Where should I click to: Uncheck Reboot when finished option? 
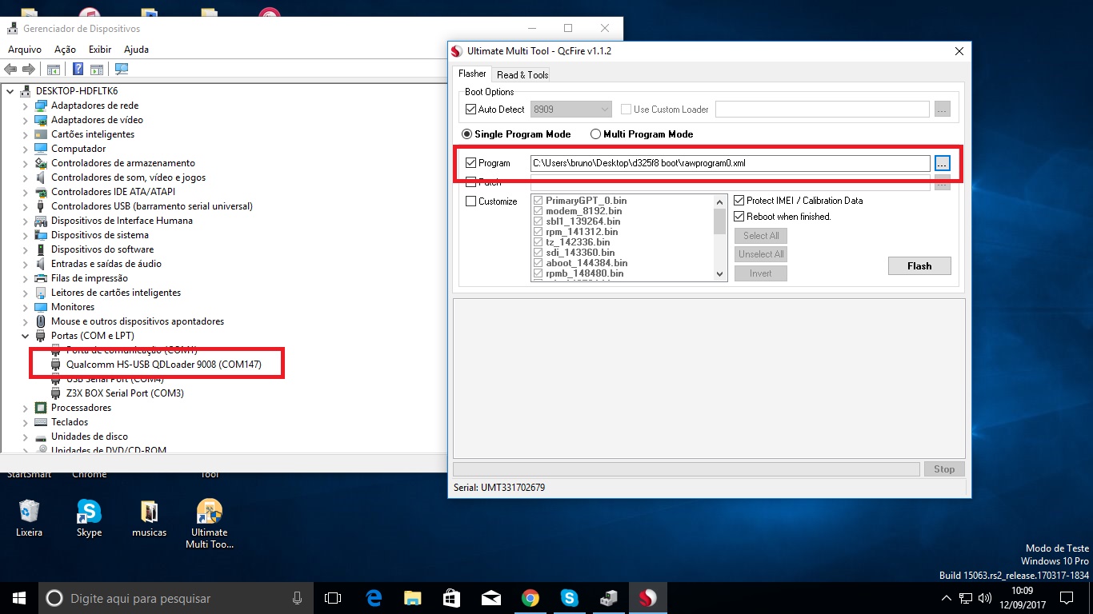(739, 217)
